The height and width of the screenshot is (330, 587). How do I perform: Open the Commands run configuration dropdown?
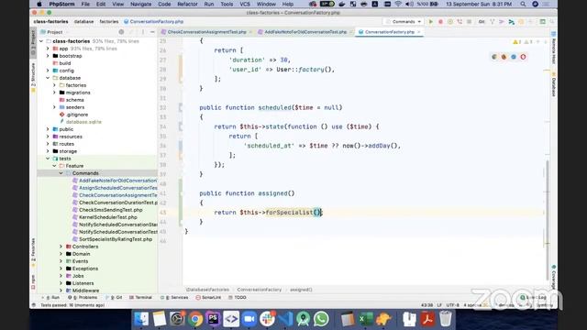pos(404,22)
